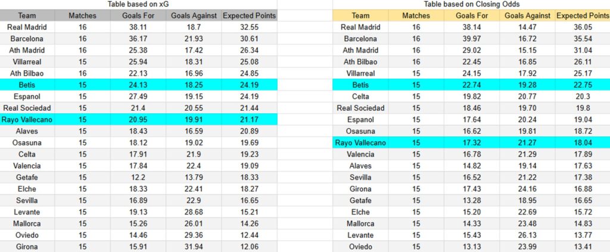
Task: Click the 'Table based on xG' title
Action: tap(138, 4)
